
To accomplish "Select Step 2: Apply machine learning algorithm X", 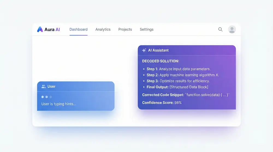I will click(183, 75).
